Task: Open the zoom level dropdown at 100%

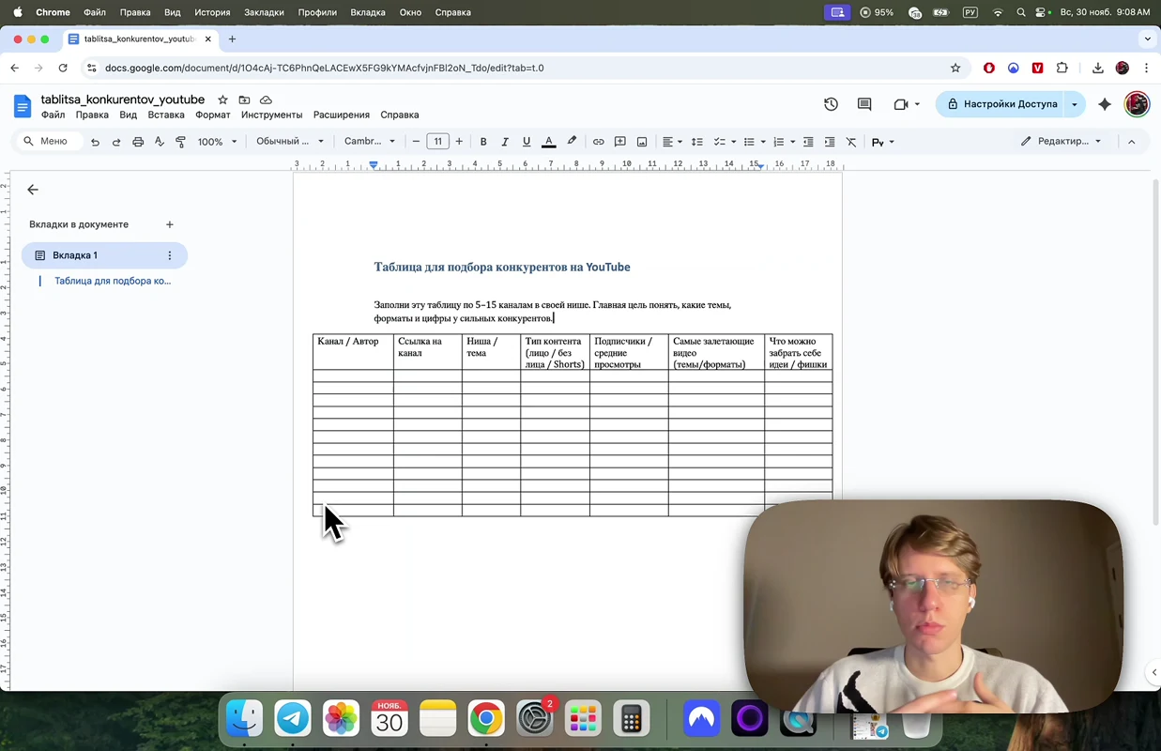Action: (x=217, y=142)
